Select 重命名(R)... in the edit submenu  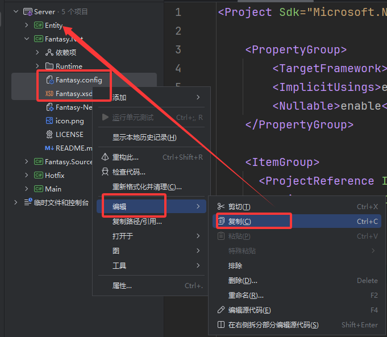pyautogui.click(x=245, y=296)
